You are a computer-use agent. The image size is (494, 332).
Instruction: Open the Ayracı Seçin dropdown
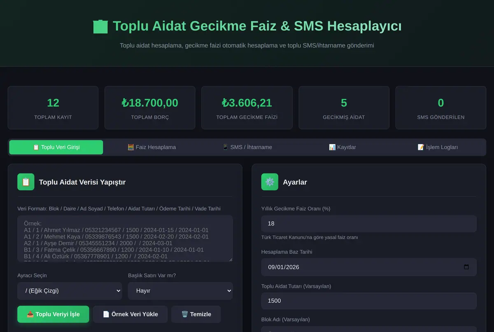coord(70,291)
